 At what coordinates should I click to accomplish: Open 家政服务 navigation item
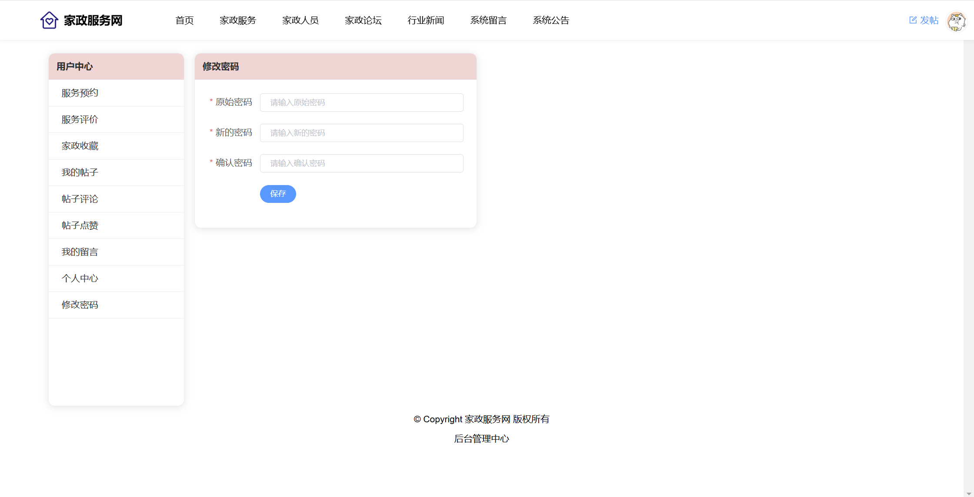tap(238, 20)
